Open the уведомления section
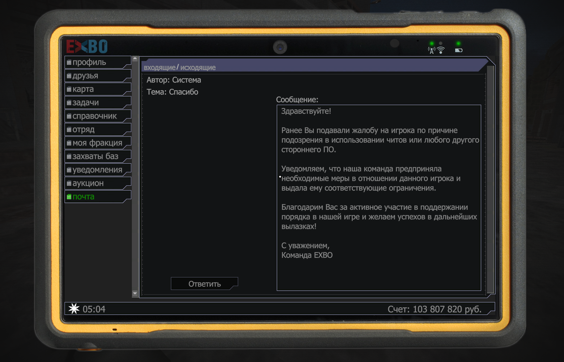Image resolution: width=564 pixels, height=362 pixels. pos(98,169)
